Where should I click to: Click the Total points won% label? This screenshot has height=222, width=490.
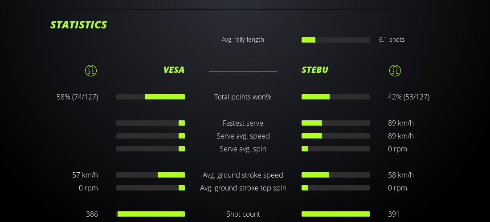pyautogui.click(x=243, y=97)
